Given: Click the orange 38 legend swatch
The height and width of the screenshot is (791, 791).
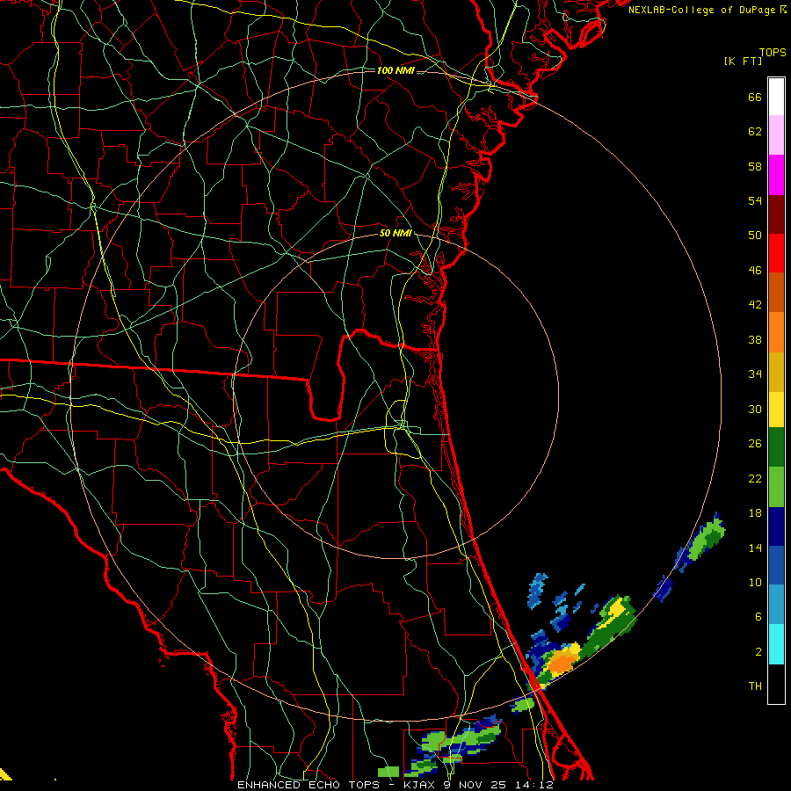Looking at the screenshot, I should pyautogui.click(x=776, y=332).
